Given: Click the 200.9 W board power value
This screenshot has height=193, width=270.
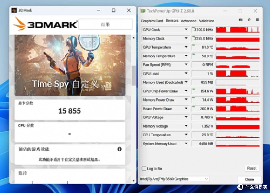Looking at the screenshot, I should 207,109.
